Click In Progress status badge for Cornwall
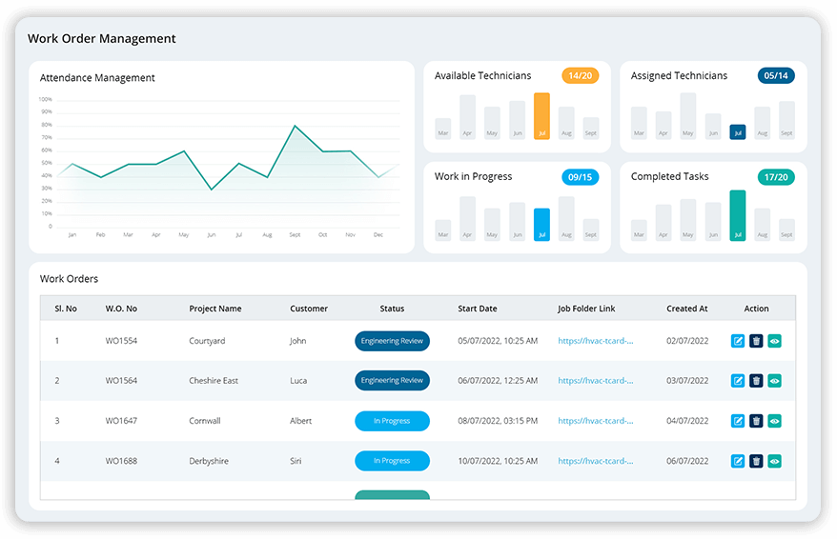Screen dimensions: 837x539 (392, 421)
